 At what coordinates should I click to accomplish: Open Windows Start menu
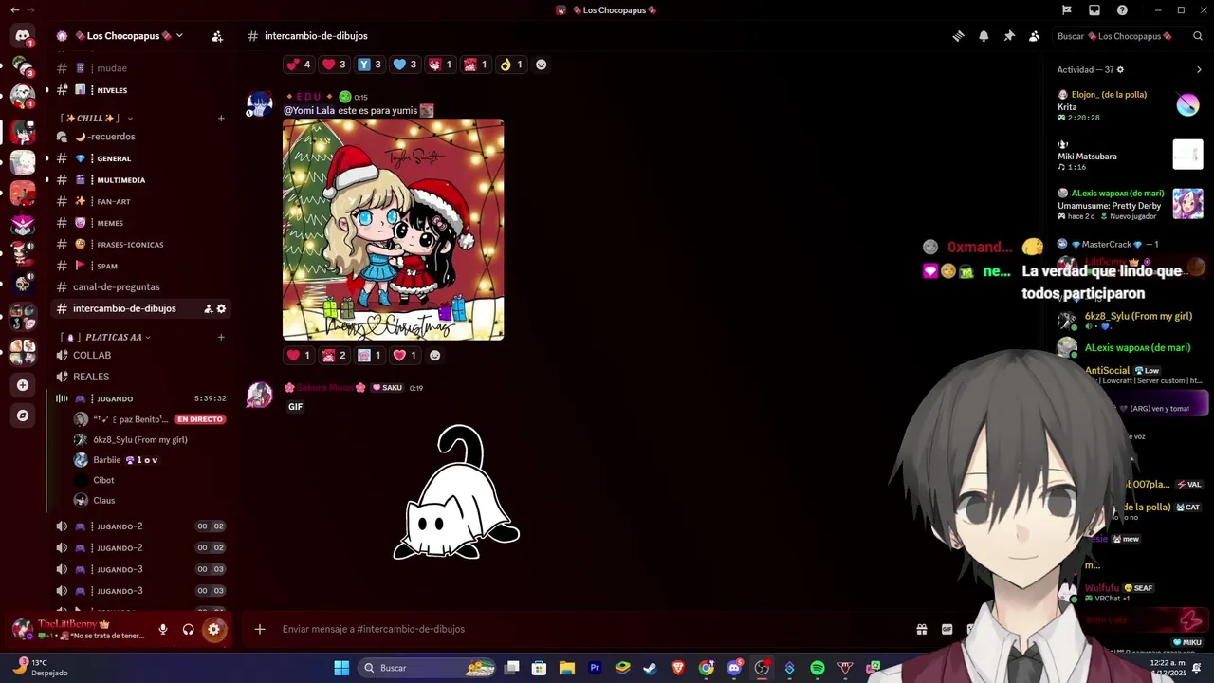click(x=341, y=668)
